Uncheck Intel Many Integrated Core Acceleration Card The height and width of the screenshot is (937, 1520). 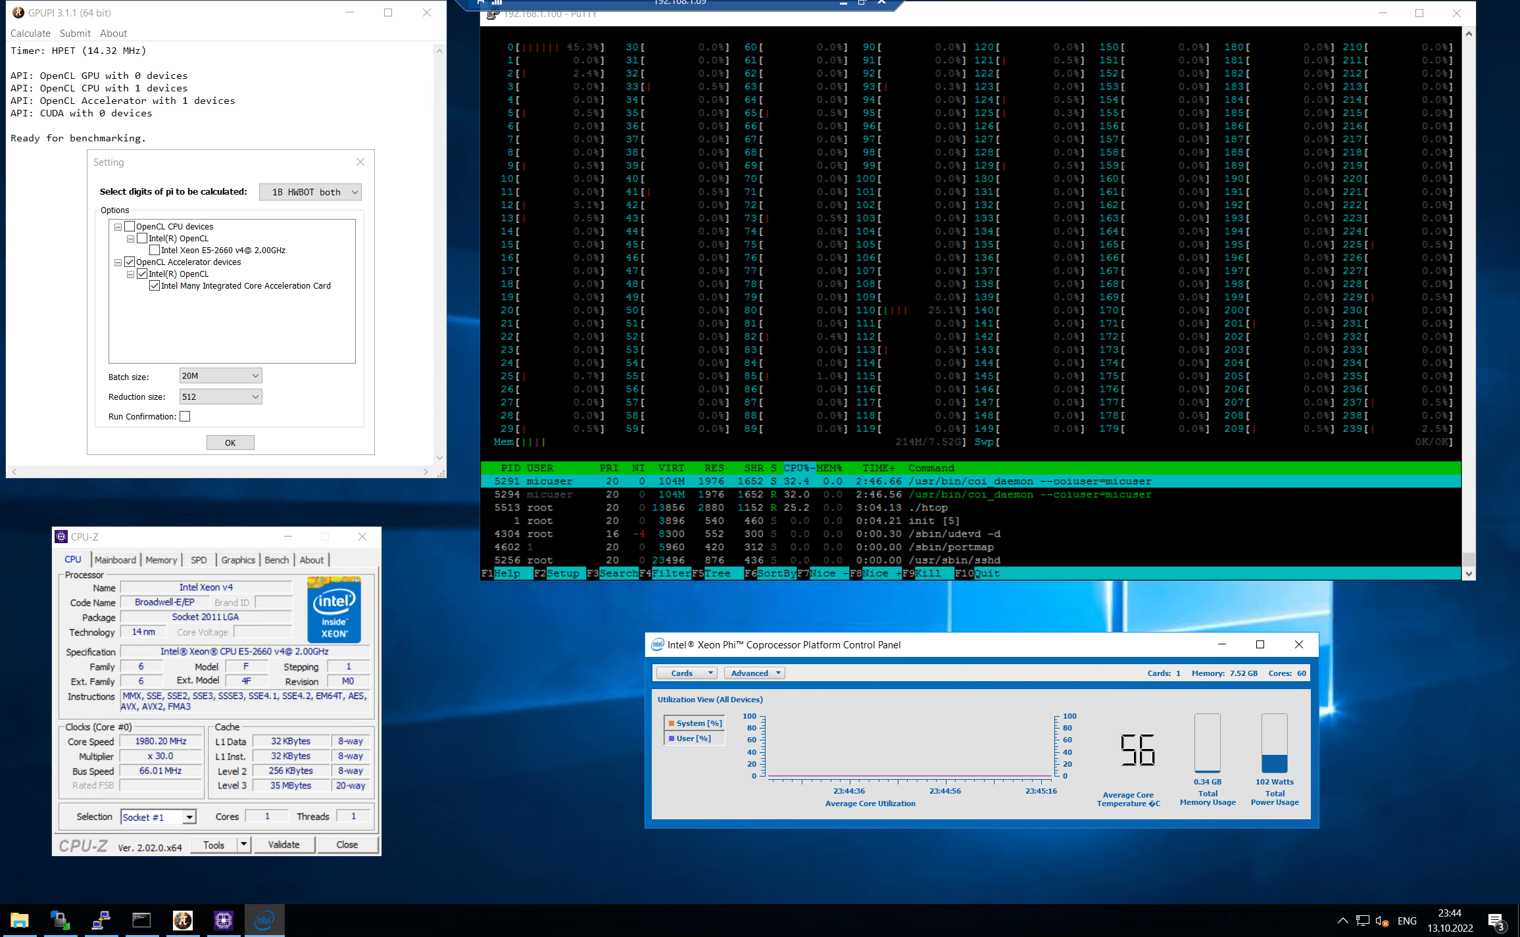(154, 285)
